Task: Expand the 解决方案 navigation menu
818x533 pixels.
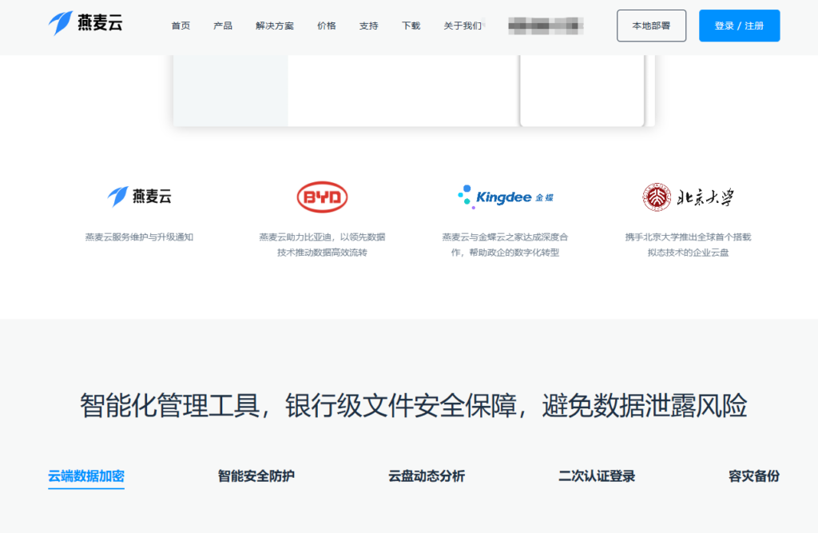Action: pyautogui.click(x=275, y=26)
